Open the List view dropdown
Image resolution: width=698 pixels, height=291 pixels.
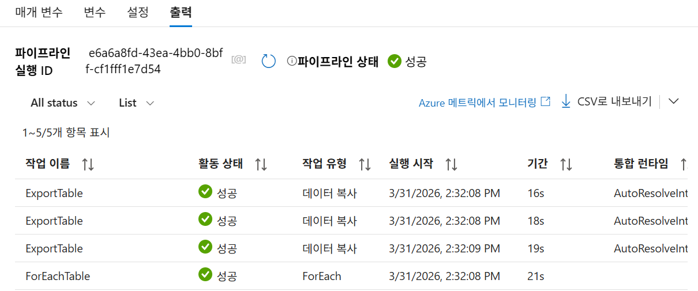click(137, 103)
